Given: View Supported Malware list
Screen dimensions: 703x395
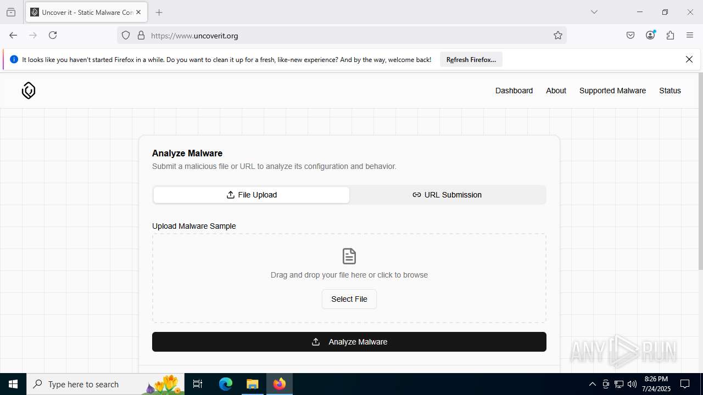Looking at the screenshot, I should [x=612, y=91].
